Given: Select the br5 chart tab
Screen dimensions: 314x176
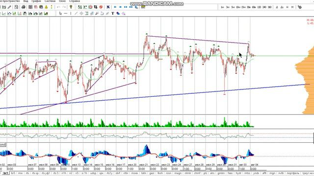Looking at the screenshot, I should [x=13, y=173].
